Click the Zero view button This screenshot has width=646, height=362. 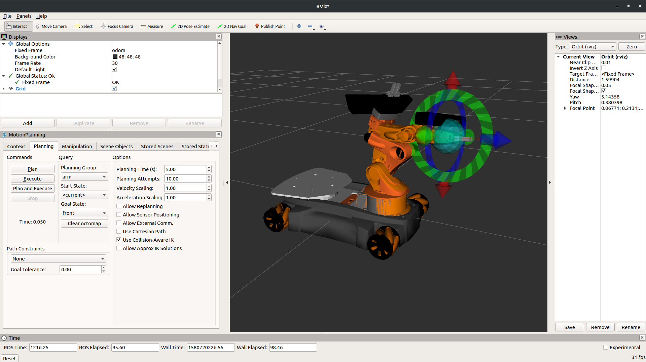632,46
